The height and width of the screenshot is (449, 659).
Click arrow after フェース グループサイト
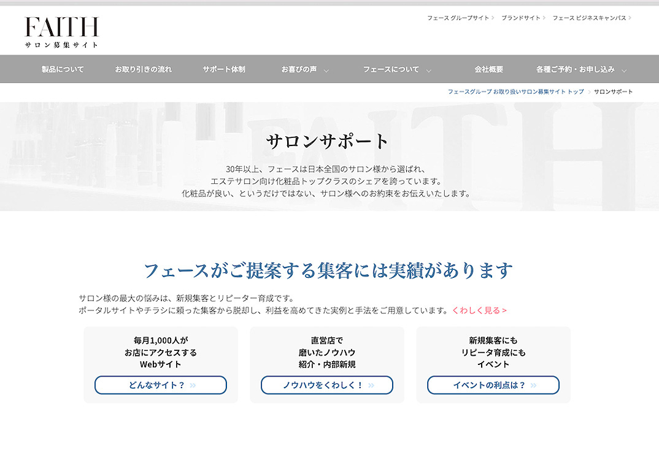coord(493,18)
